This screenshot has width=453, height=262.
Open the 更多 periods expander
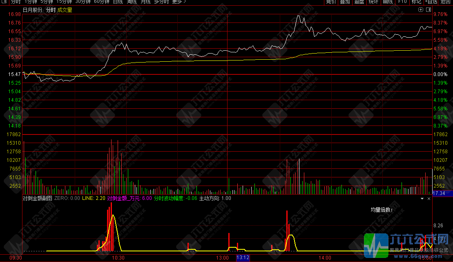pos(179,2)
